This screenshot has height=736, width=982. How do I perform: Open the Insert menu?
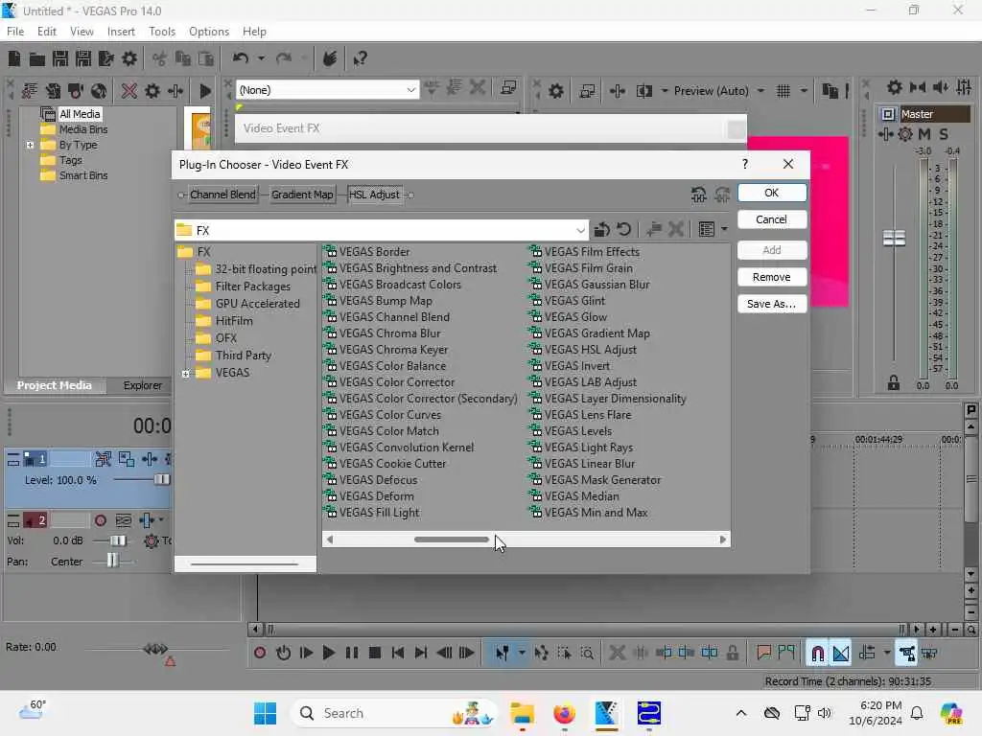click(121, 32)
